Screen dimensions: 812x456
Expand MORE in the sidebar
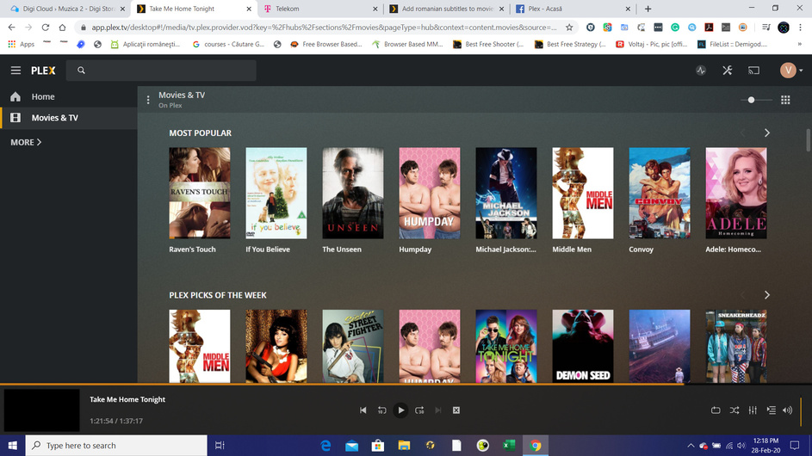point(26,142)
